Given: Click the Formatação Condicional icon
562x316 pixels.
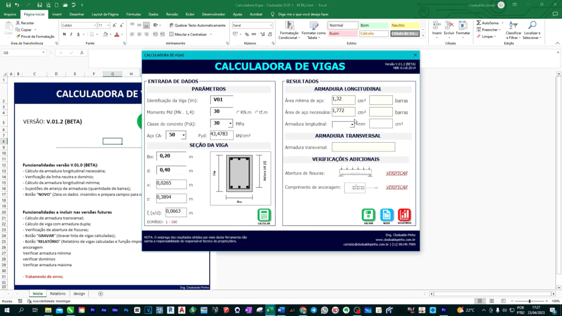Looking at the screenshot, I should [x=289, y=26].
